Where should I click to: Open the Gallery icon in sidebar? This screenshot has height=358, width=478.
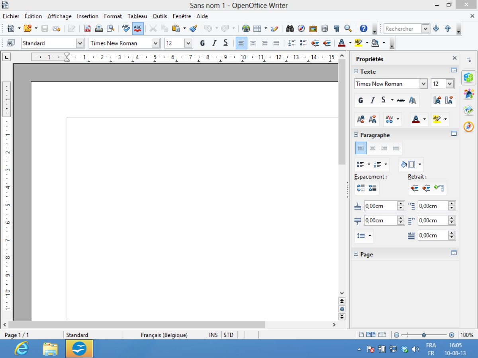469,110
